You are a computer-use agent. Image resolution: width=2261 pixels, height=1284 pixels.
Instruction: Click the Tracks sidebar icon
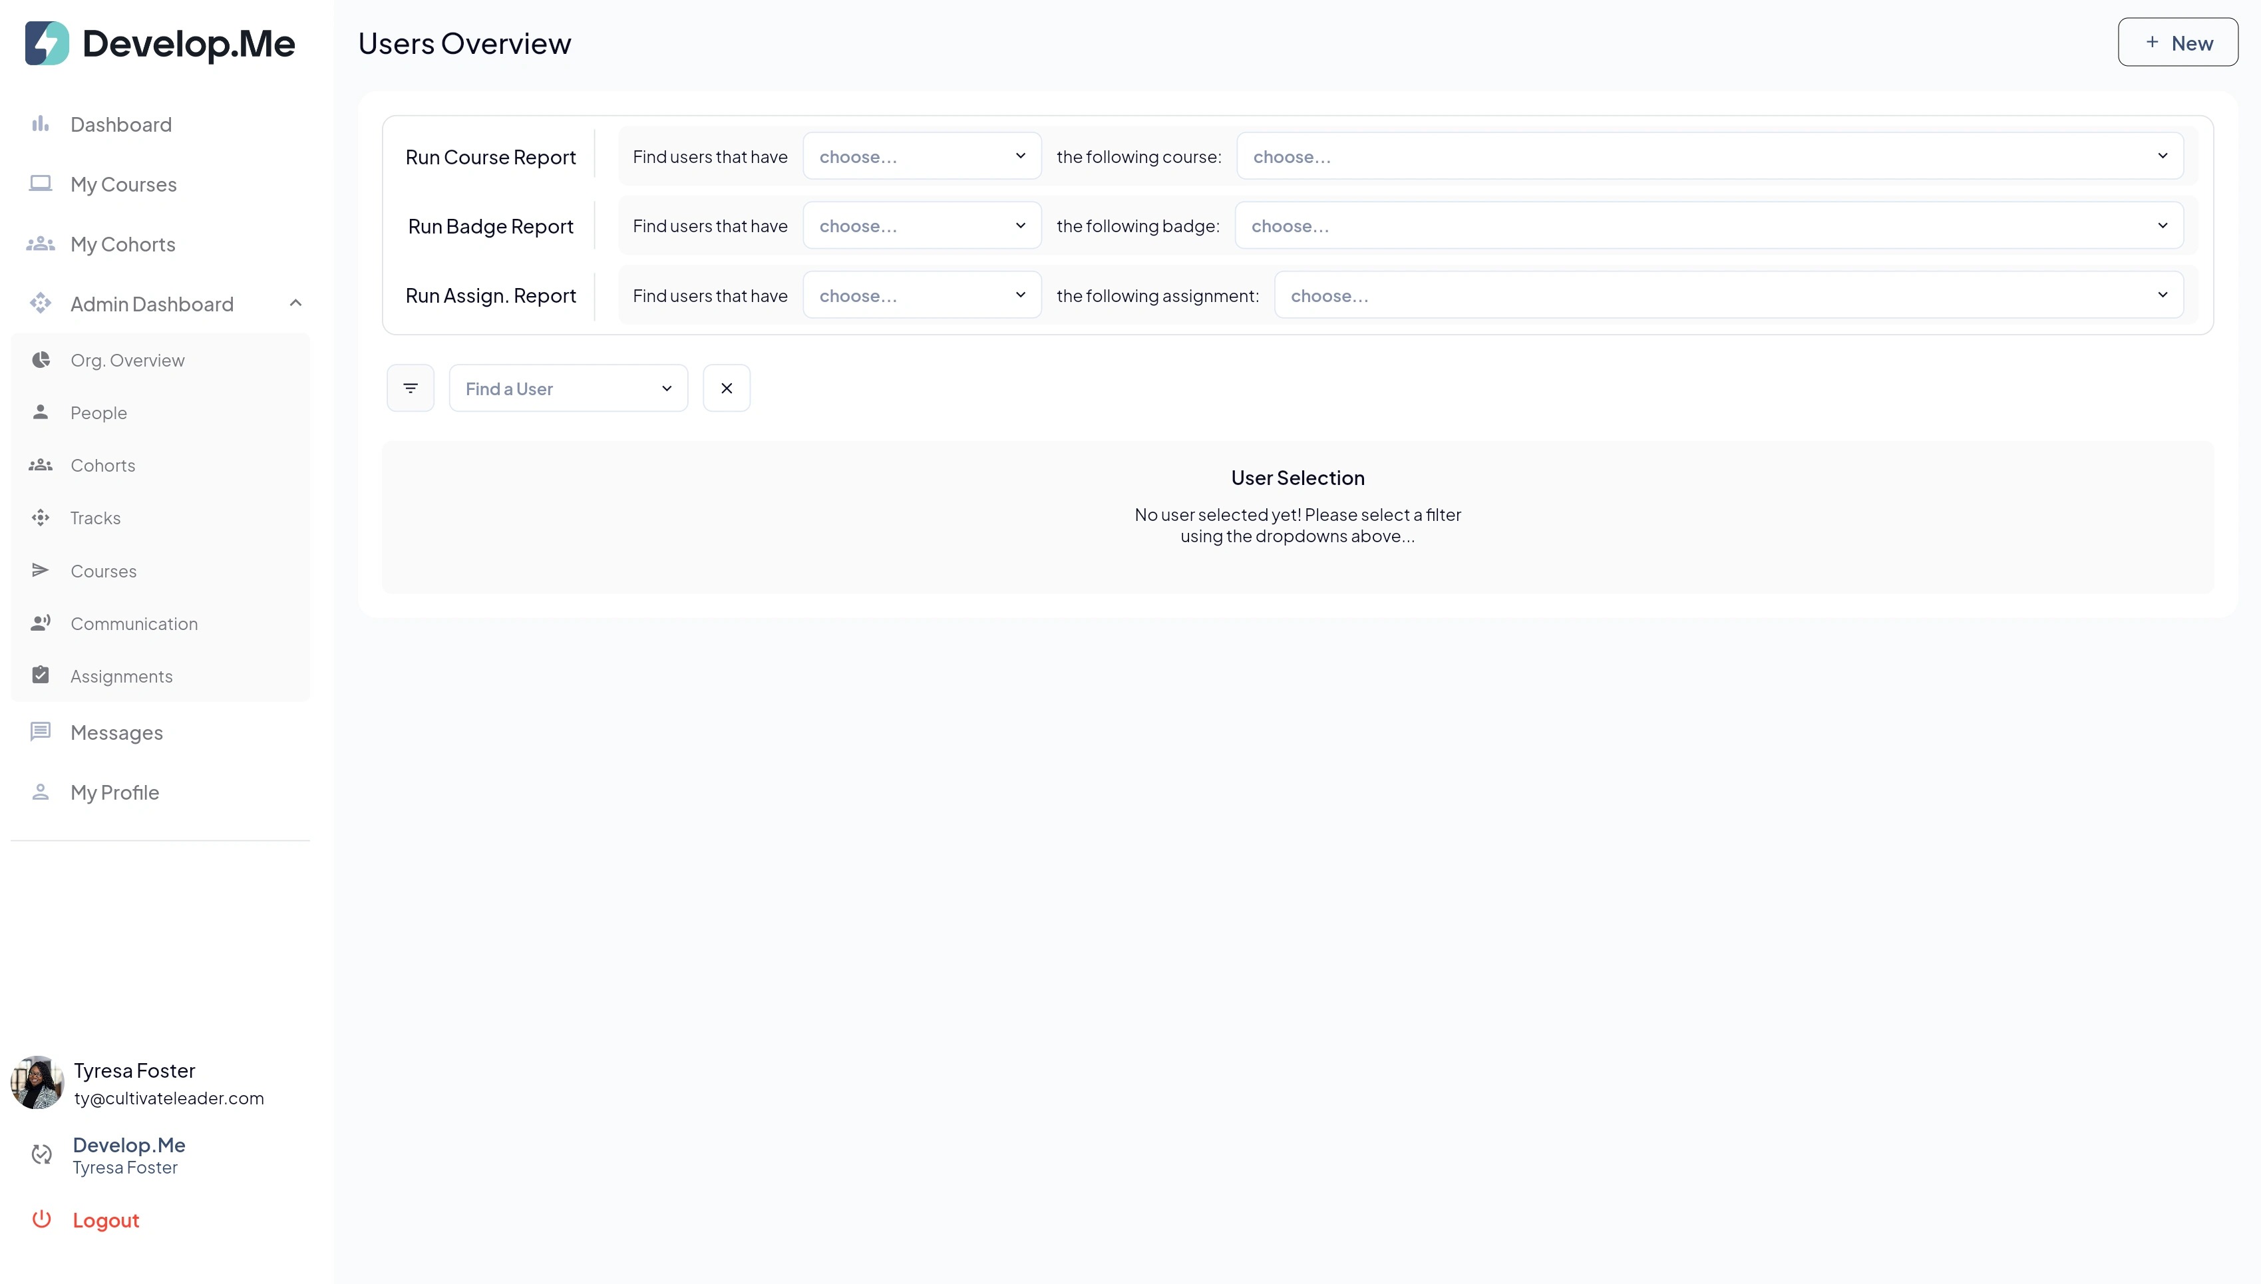coord(41,518)
